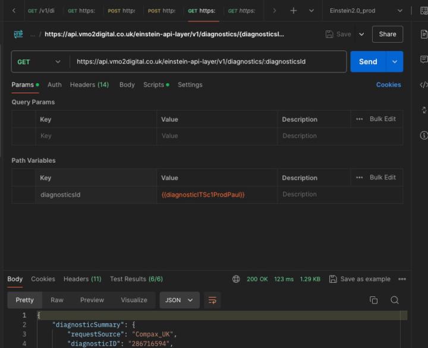Search the response with magnifier icon
This screenshot has width=428, height=348.
[395, 300]
